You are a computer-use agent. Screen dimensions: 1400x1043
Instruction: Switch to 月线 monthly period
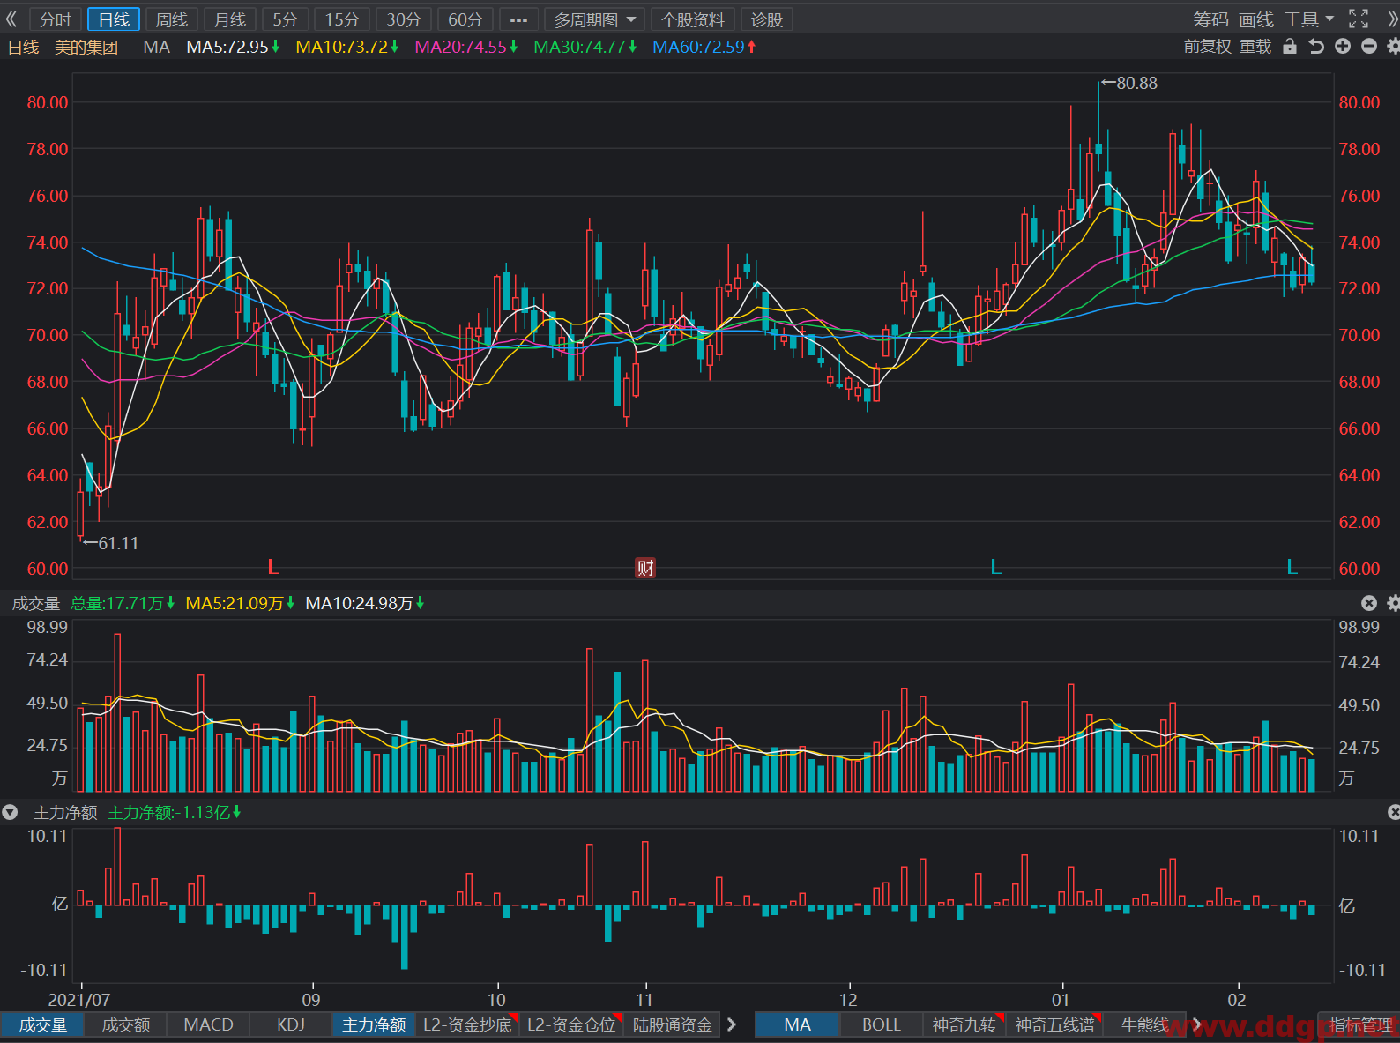pyautogui.click(x=230, y=19)
